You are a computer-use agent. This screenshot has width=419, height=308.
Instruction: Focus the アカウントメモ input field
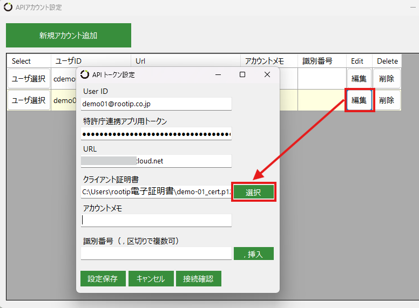[156, 220]
